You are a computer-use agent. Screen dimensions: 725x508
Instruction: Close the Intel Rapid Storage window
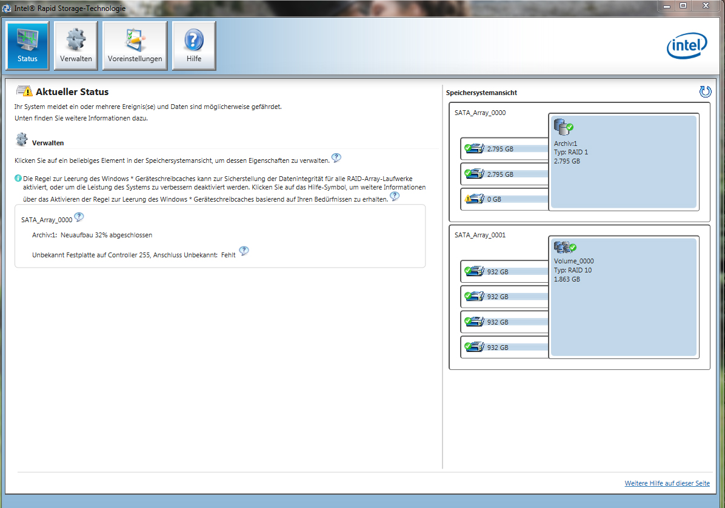(706, 6)
